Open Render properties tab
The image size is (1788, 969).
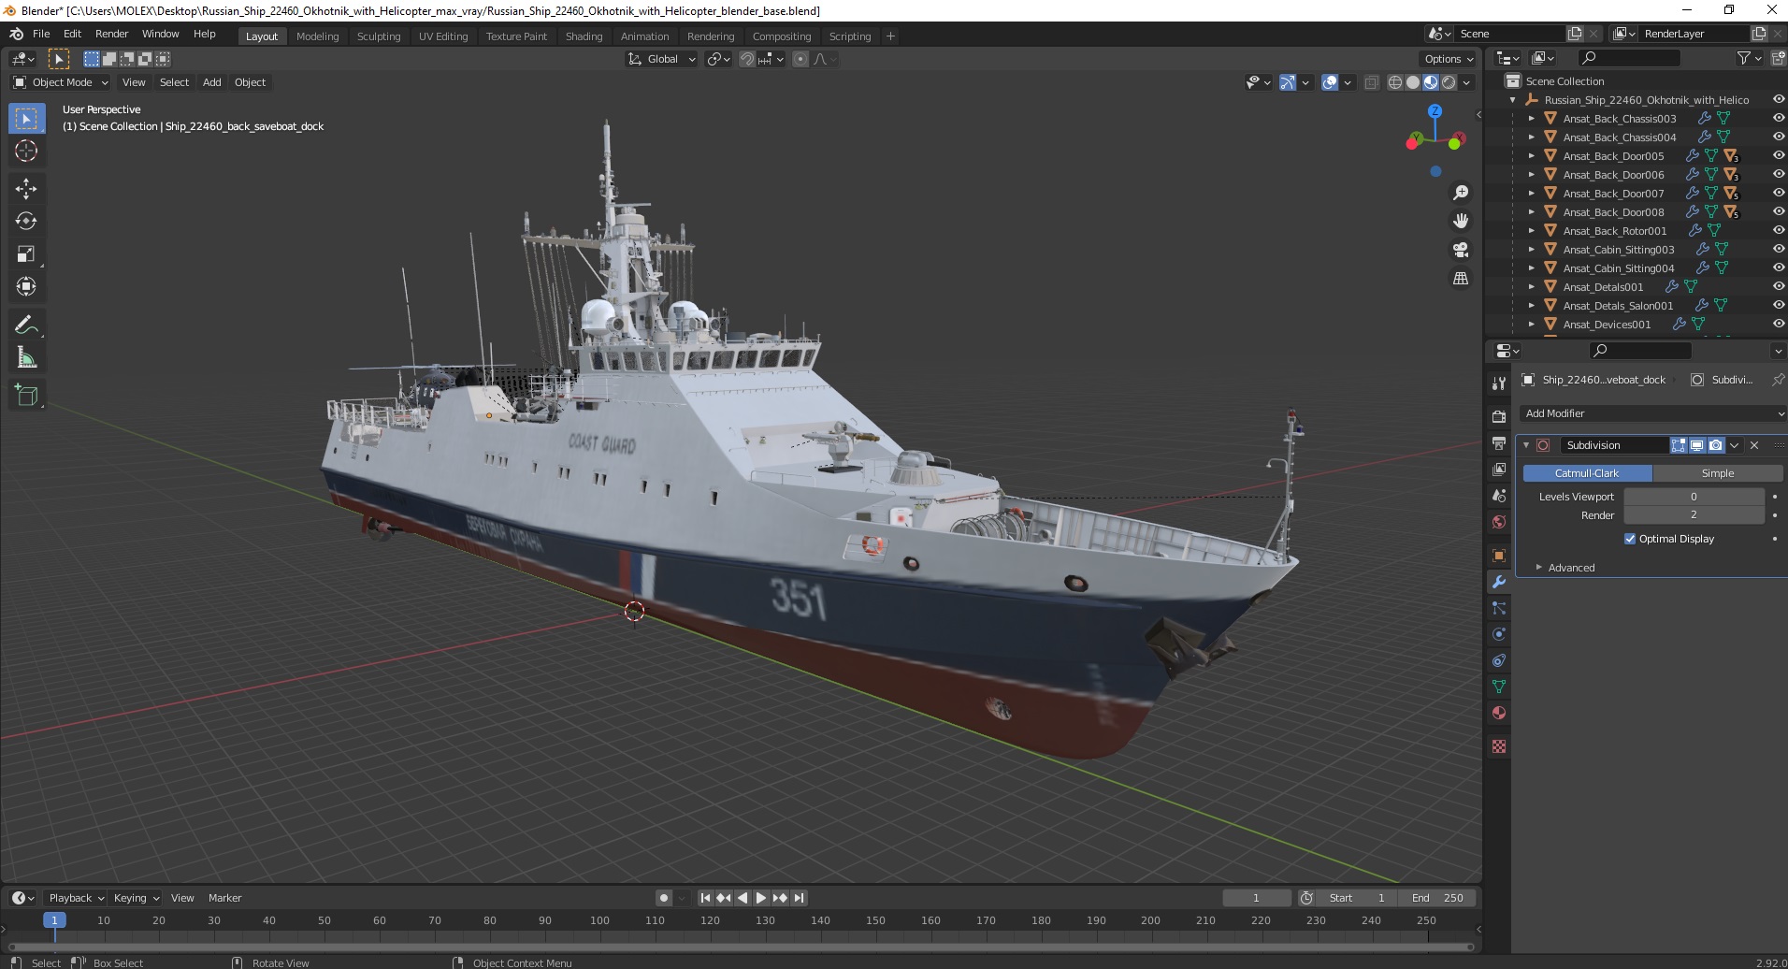tap(1499, 417)
